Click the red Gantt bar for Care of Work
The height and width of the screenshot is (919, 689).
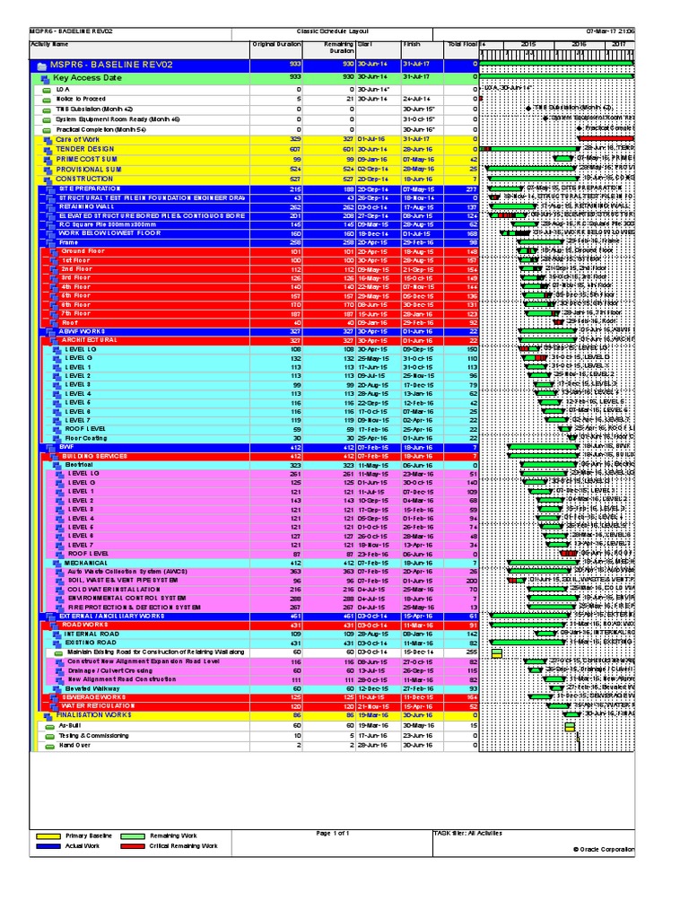tap(606, 139)
